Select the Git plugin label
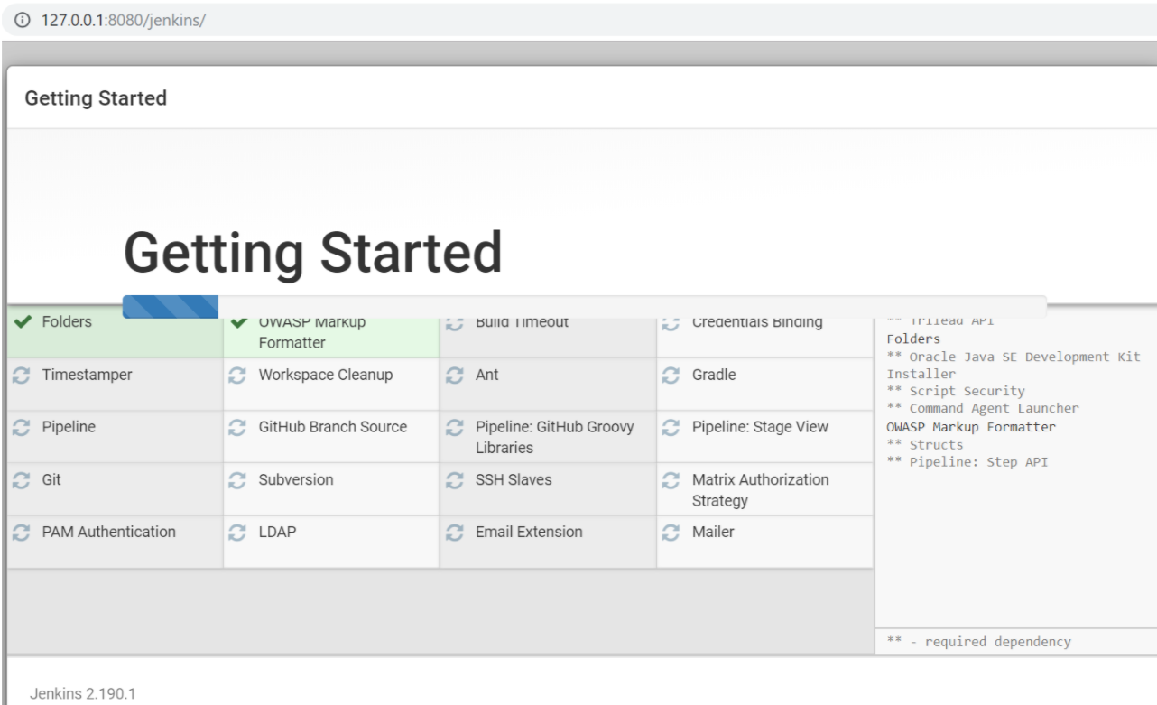1157x705 pixels. pos(51,479)
